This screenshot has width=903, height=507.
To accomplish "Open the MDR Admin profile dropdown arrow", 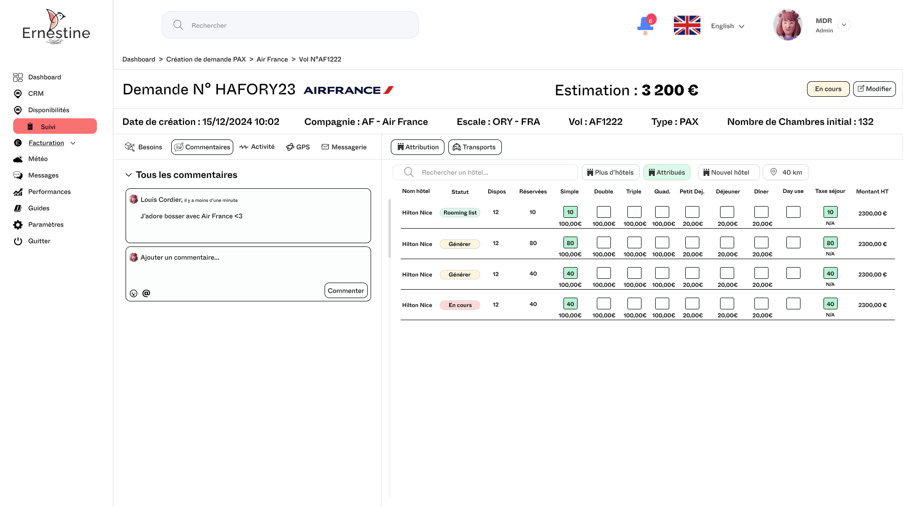I will (844, 25).
